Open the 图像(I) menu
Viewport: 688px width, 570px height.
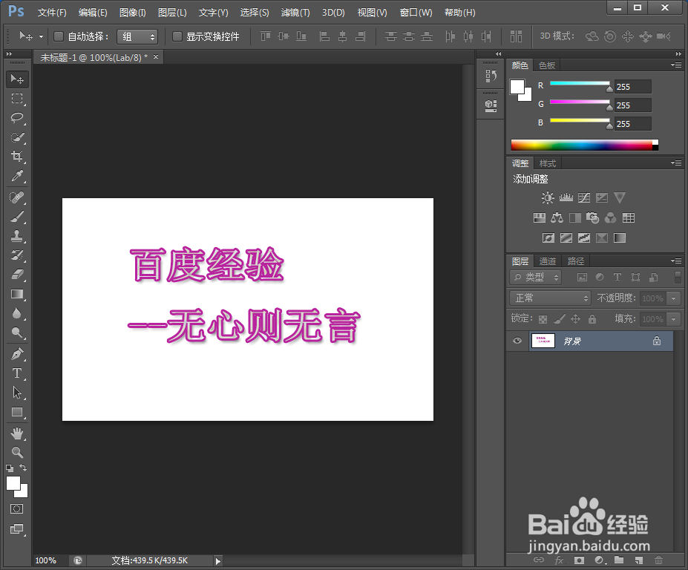point(133,13)
